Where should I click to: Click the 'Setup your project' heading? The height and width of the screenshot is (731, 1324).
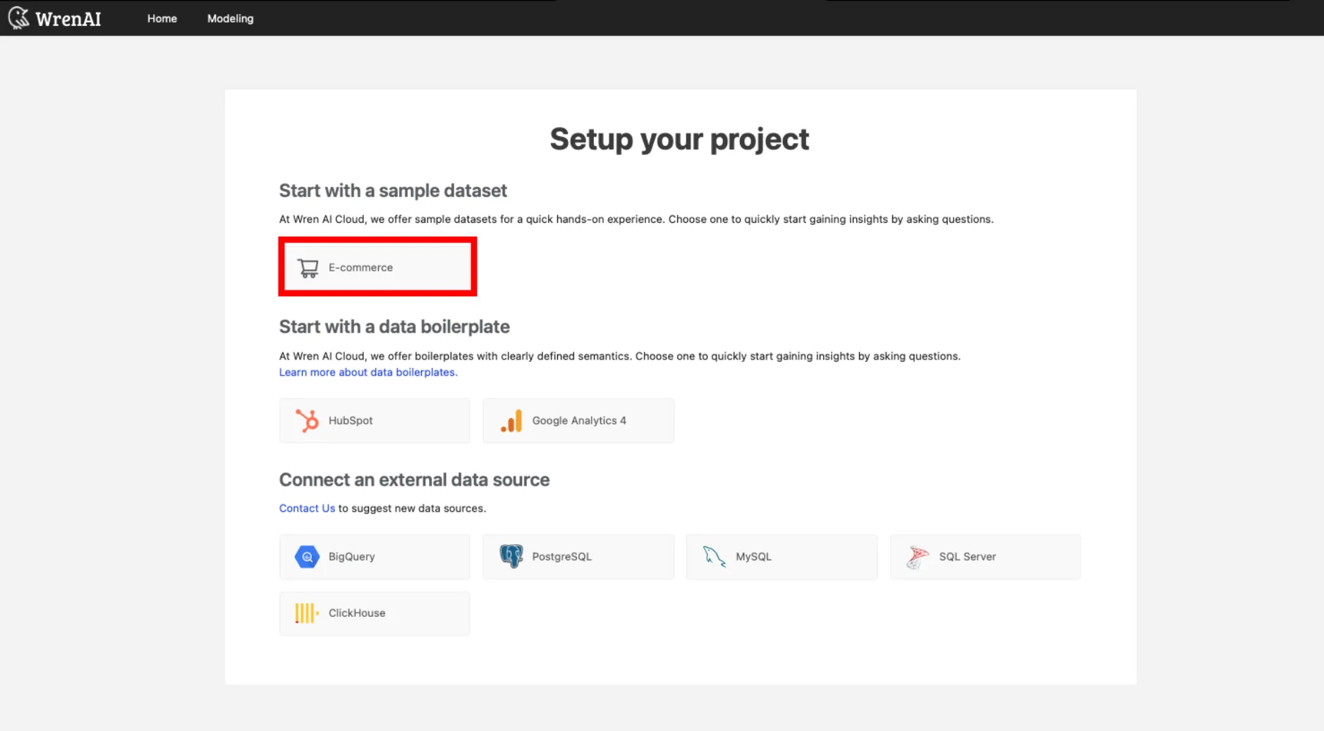pos(679,140)
